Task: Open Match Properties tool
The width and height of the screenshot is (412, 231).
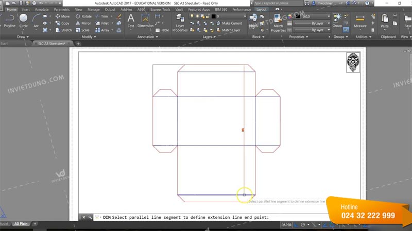Action: (278, 23)
